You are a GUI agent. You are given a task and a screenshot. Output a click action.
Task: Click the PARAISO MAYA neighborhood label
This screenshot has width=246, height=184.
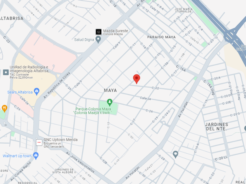click(161, 37)
